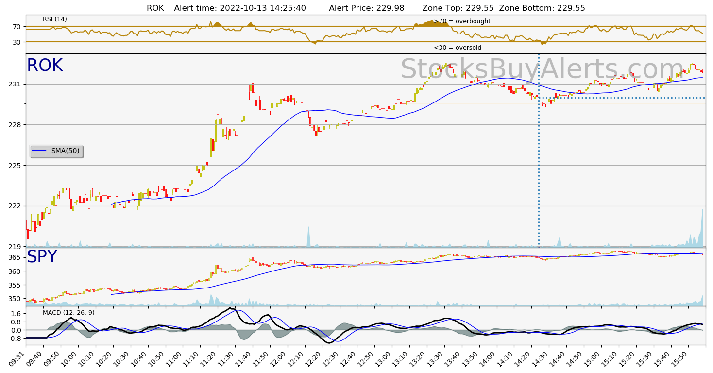Click the '<30 = oversold' annotation
Screen dimensions: 713x373
point(458,48)
